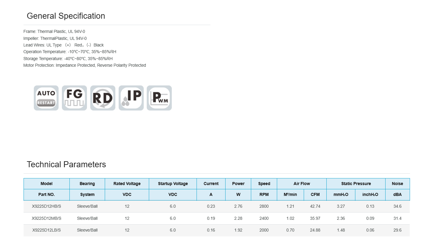The height and width of the screenshot is (240, 426).
Task: Click the Static Pressure column header
Action: click(356, 184)
